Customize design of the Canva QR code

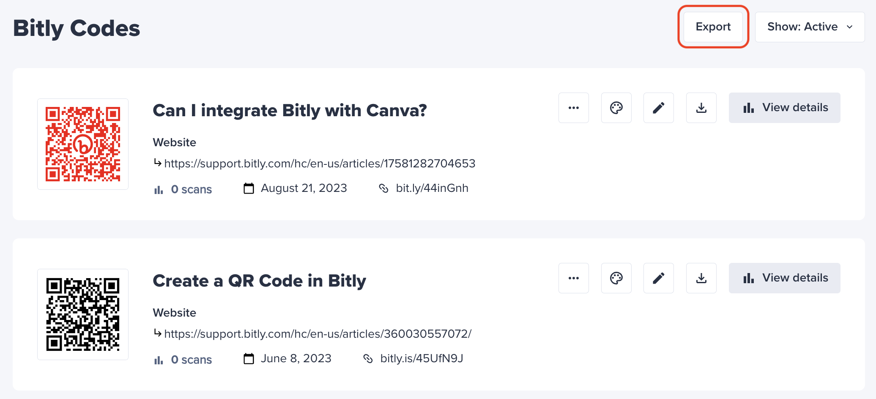coord(616,108)
